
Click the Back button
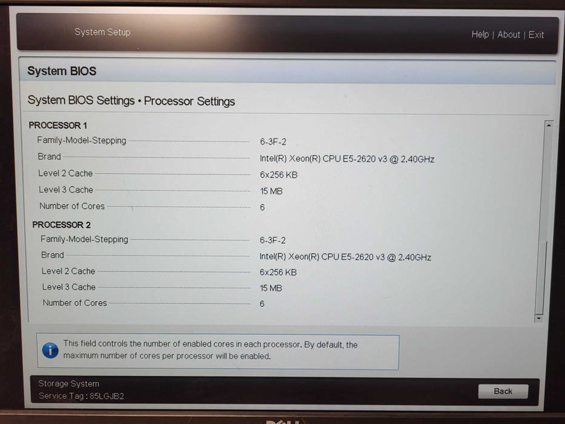(x=503, y=391)
